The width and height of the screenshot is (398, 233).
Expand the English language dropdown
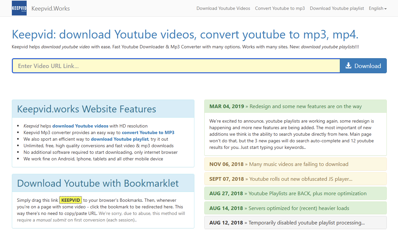(378, 8)
